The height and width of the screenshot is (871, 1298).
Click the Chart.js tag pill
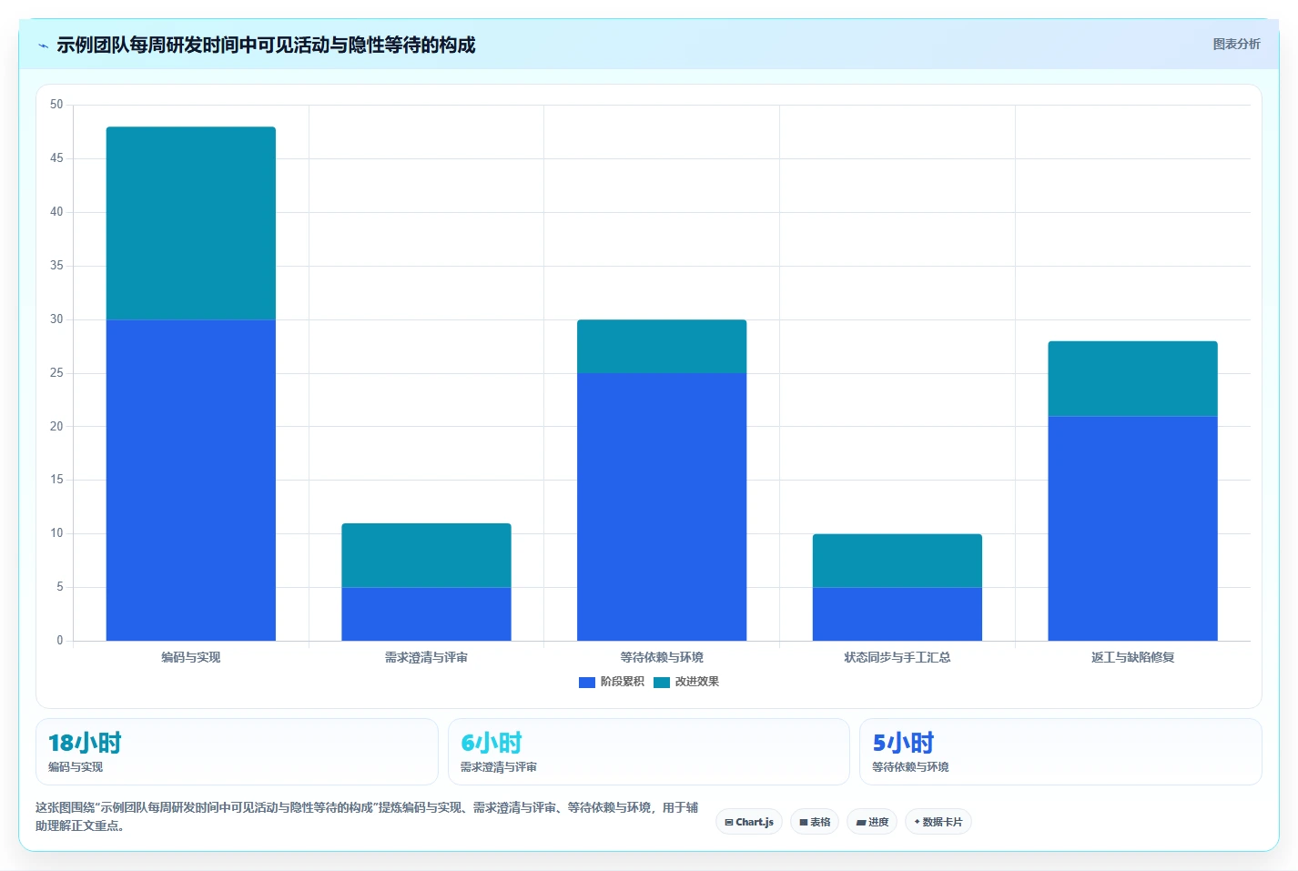click(749, 822)
